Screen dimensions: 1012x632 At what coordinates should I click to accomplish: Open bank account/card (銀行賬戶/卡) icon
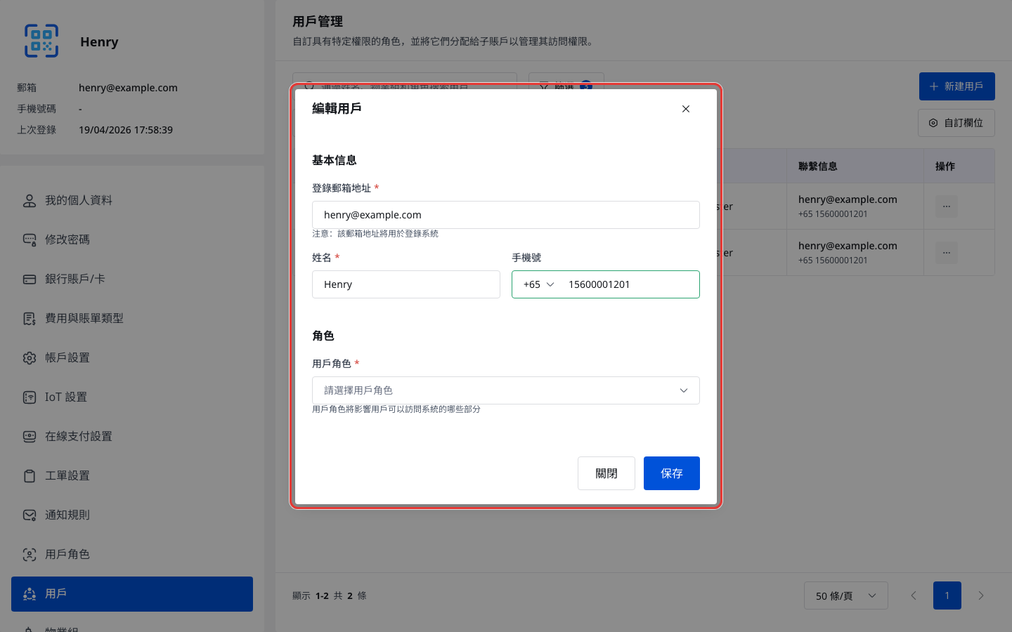click(x=30, y=279)
